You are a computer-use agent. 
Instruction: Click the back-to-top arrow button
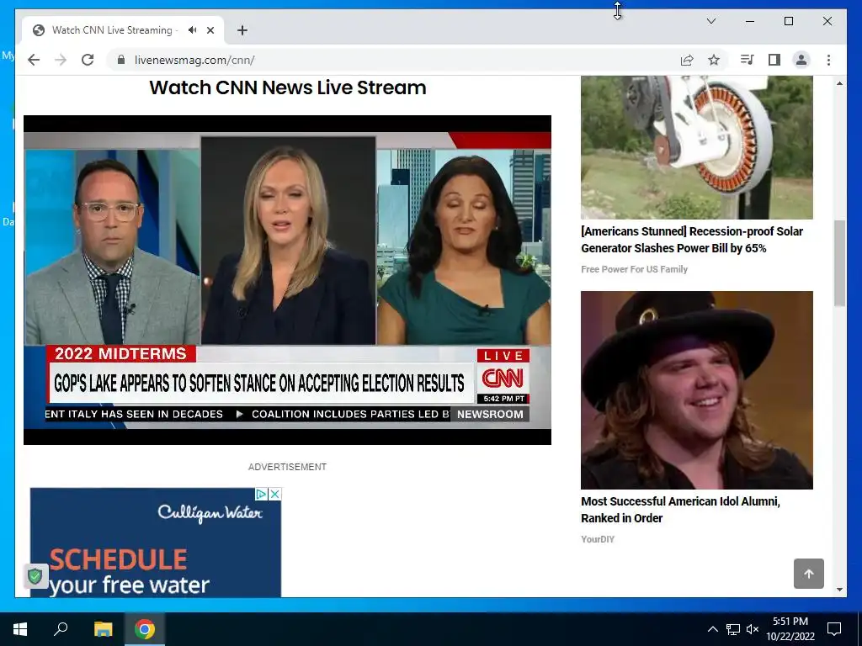[809, 574]
